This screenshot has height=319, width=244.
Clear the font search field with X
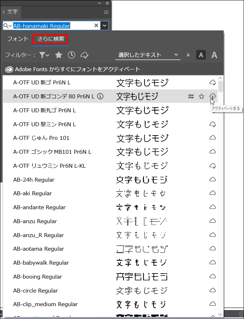(96, 25)
